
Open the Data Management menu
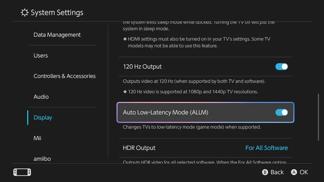57,35
